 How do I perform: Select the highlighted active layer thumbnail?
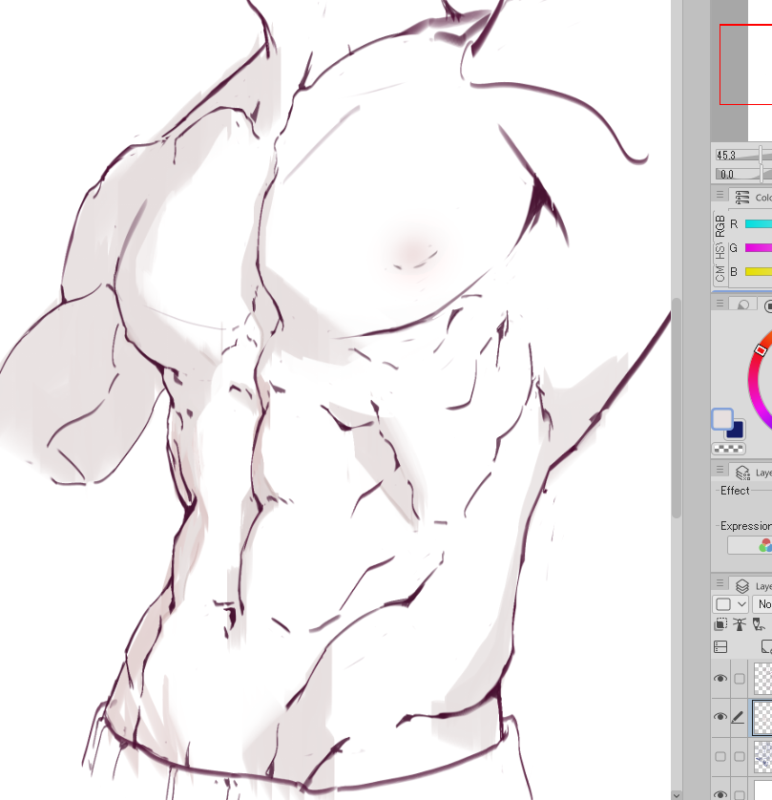pos(762,717)
